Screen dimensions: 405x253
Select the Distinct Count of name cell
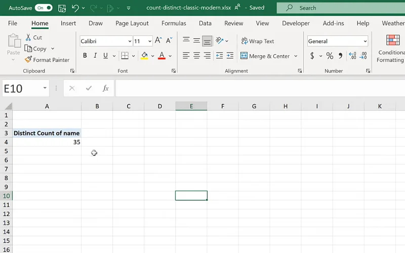coord(47,133)
